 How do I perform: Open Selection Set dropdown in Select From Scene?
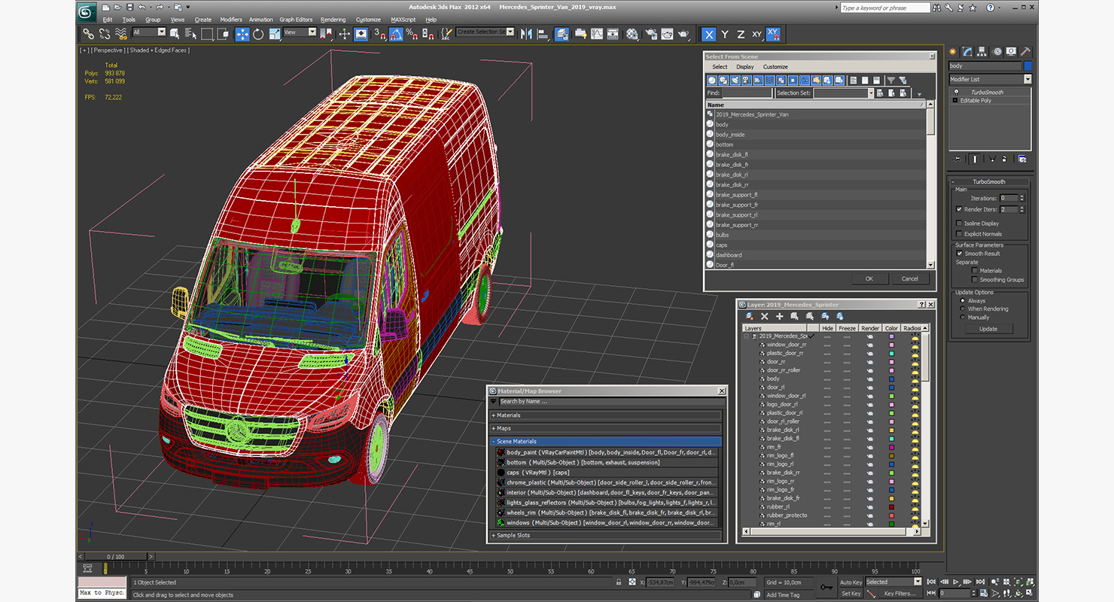[843, 93]
